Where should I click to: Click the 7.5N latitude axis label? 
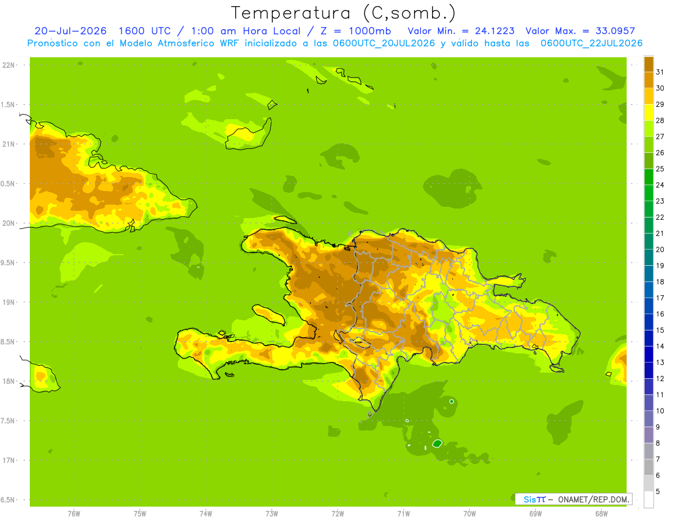(x=8, y=420)
